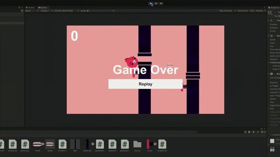This screenshot has width=280, height=157.
Task: Click the white sprite preview swatch
Action: click(x=272, y=141)
